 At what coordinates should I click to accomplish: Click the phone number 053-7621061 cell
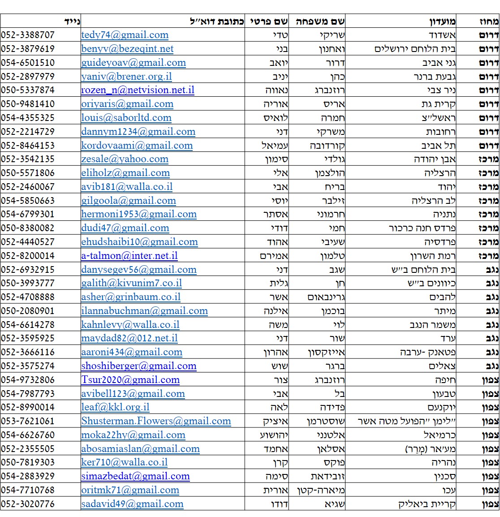point(28,421)
